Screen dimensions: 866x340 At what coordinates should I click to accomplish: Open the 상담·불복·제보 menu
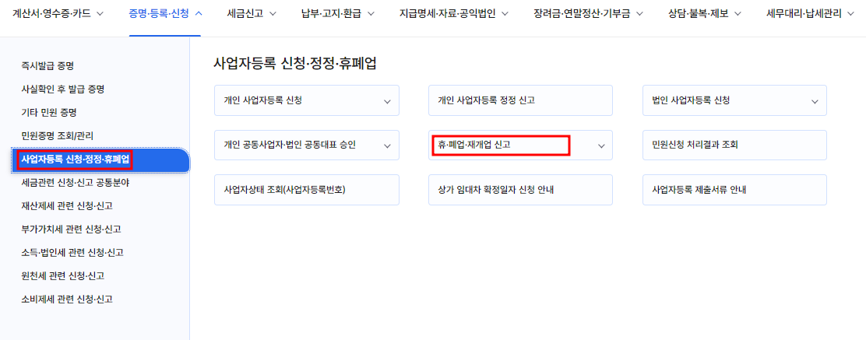click(704, 13)
